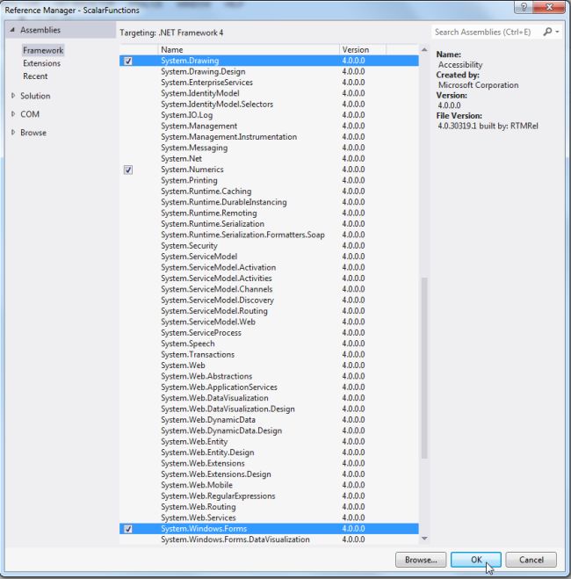Viewport: 571px width, 579px height.
Task: Sort by the Version column header
Action: [x=363, y=49]
